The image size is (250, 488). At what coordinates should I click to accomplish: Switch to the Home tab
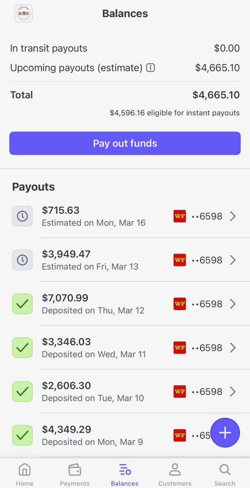(25, 474)
